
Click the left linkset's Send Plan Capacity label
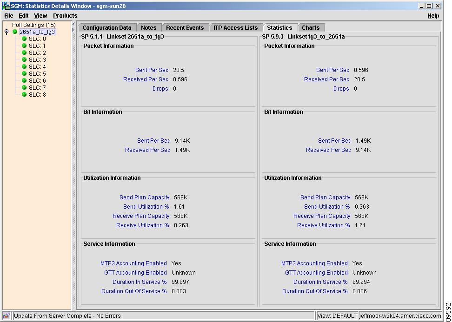tap(145, 197)
